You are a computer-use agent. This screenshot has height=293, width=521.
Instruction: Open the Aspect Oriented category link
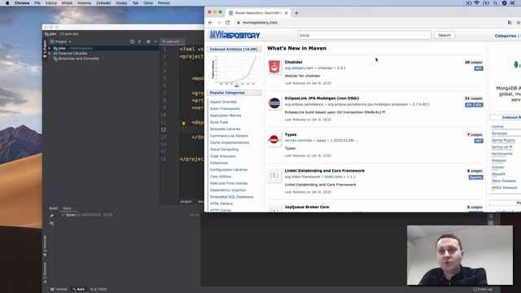(x=223, y=102)
